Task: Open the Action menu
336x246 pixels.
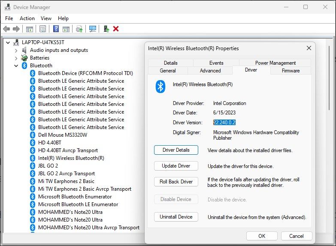Action: click(x=27, y=18)
